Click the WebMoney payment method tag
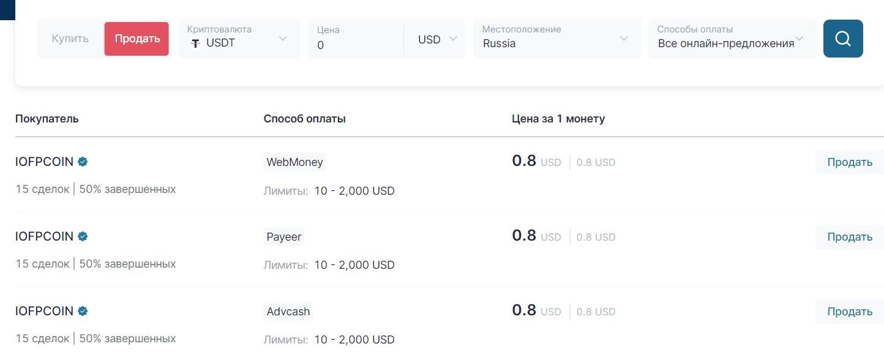Screen dimensions: 884x360 [x=294, y=162]
